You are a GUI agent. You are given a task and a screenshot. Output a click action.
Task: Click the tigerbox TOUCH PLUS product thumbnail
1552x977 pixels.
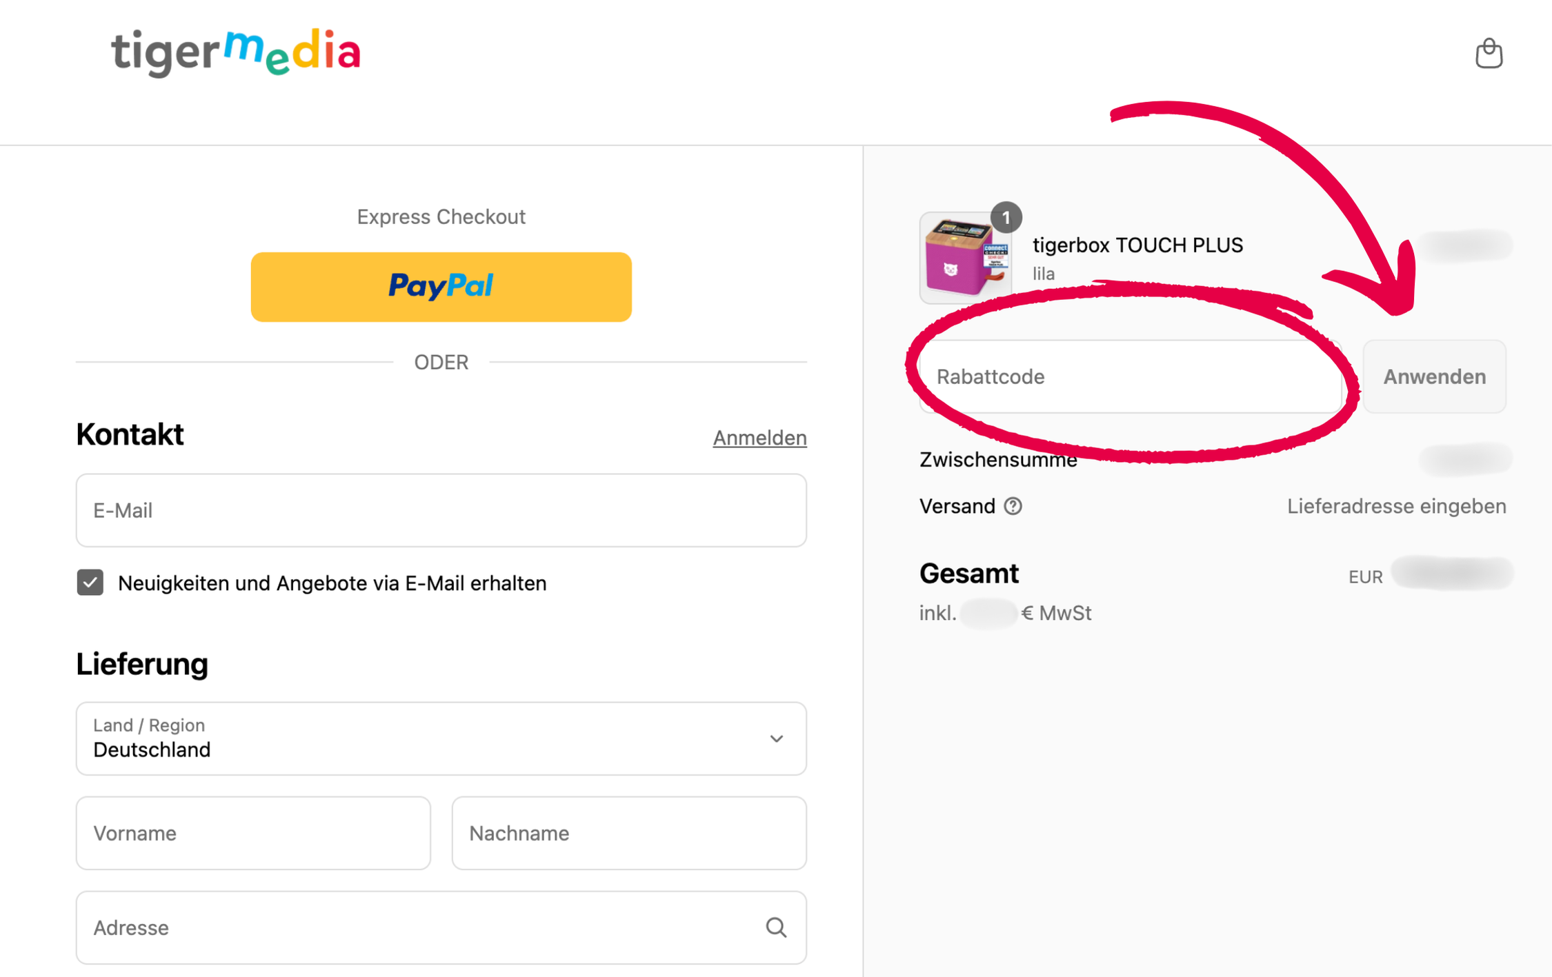[964, 259]
